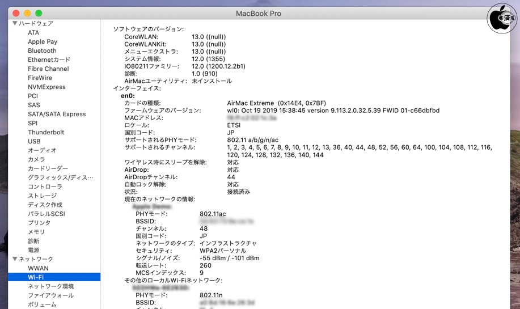Screen dimensions: 520x309
Task: Select プリンタ in the sidebar
Action: click(x=39, y=223)
